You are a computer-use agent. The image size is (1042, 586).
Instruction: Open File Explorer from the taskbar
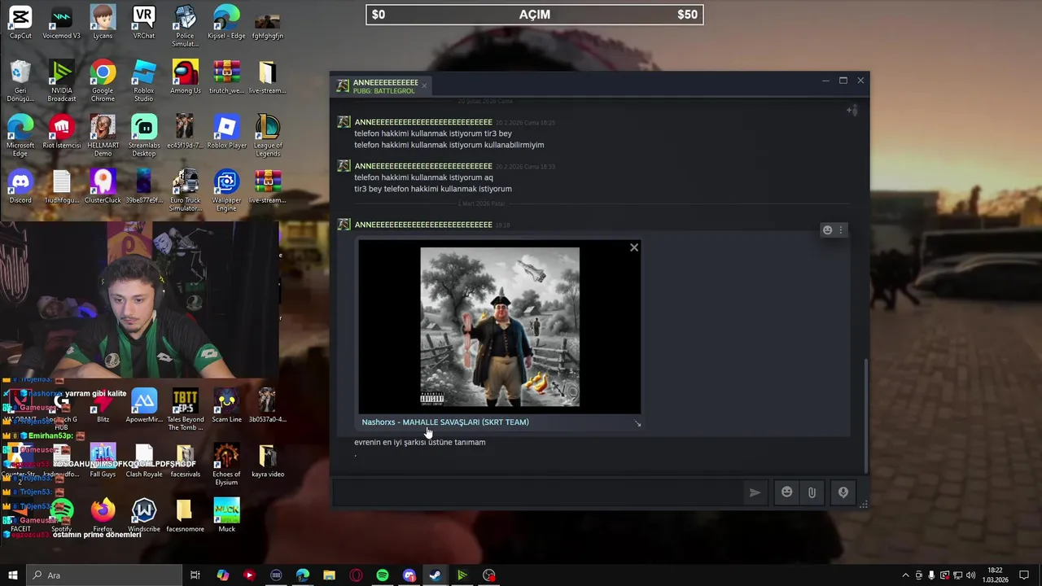[329, 575]
